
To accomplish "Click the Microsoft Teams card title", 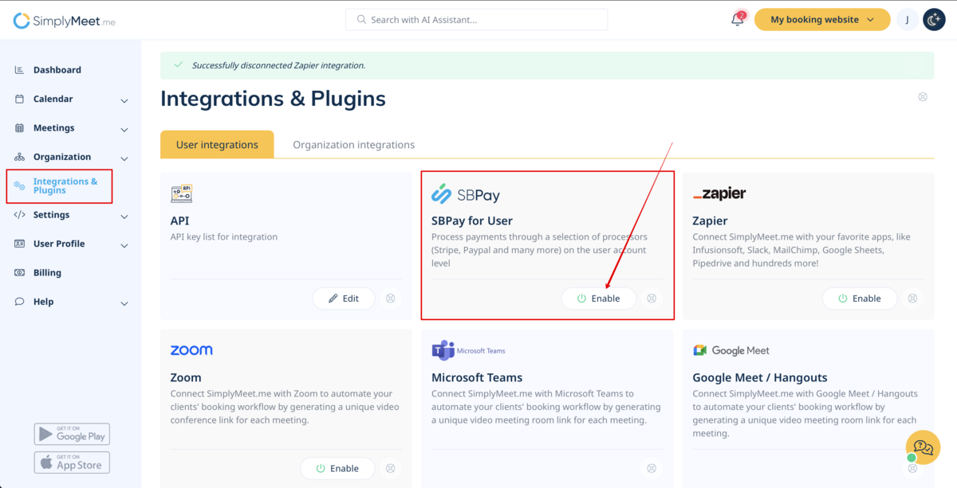I will pyautogui.click(x=477, y=377).
